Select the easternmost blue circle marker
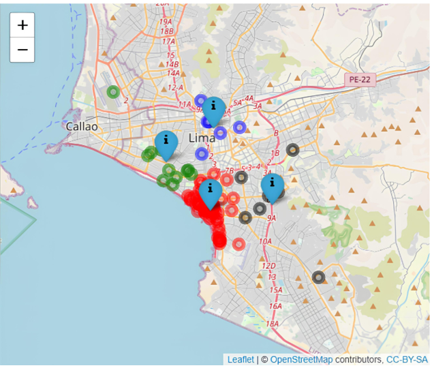This screenshot has width=432, height=368. coord(239,127)
